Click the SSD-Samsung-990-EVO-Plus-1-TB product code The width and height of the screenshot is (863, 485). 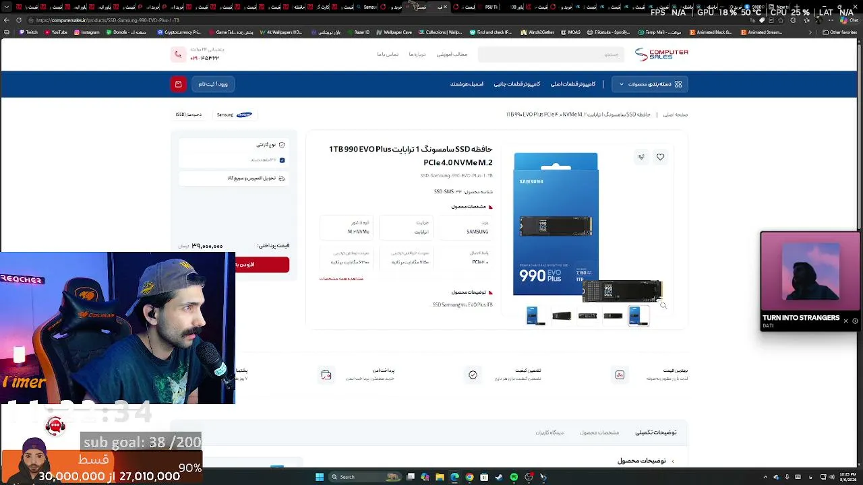(456, 176)
